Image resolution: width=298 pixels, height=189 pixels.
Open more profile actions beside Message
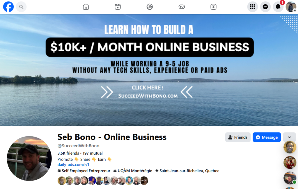point(289,137)
